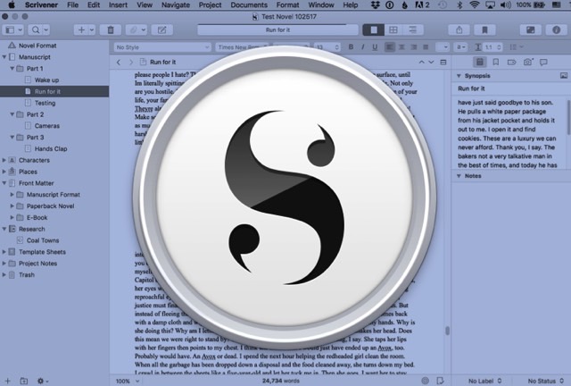Screen dimensions: 571x386
Task: Collapse the Synopsis section in inspector
Action: click(459, 76)
